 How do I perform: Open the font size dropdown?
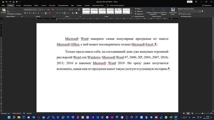click(40, 10)
